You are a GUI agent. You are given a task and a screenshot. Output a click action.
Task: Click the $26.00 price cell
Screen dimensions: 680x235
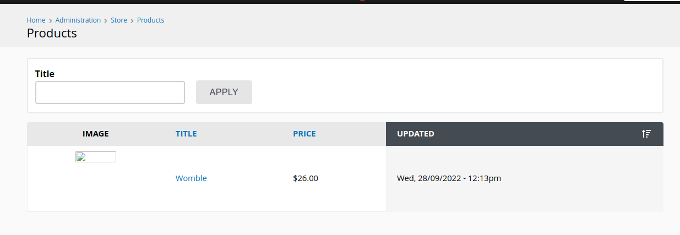[306, 178]
